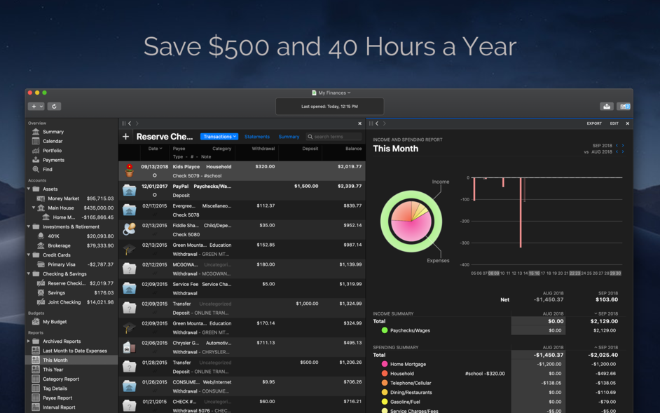Click the print icon at the top right
The width and height of the screenshot is (660, 413).
(607, 106)
